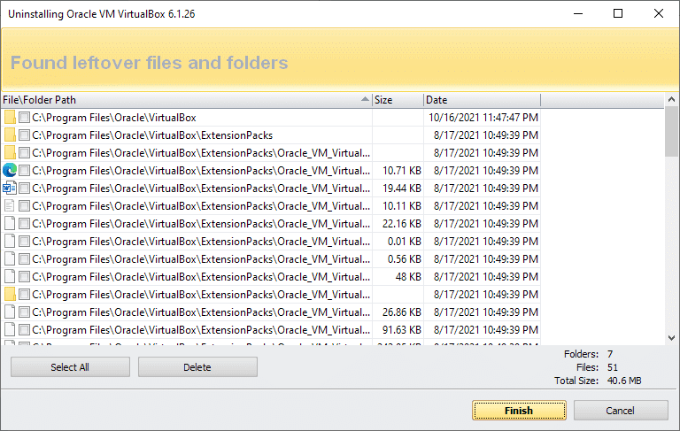Click the Finish button
680x431 pixels.
coord(519,411)
